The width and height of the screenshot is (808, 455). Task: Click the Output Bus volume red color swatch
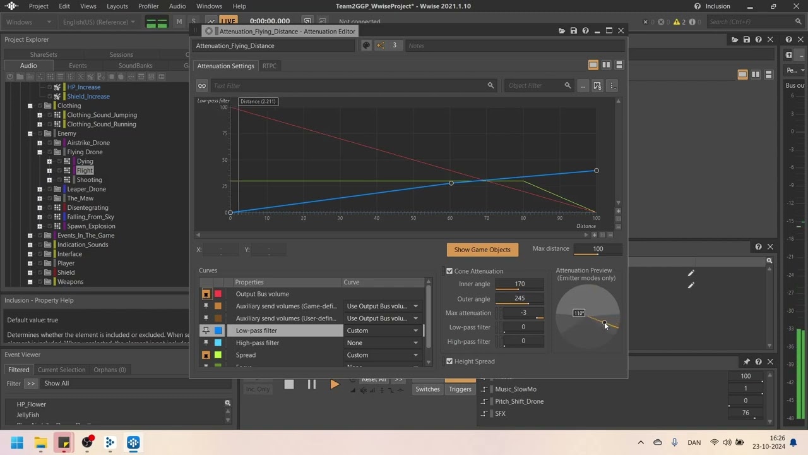click(x=218, y=294)
